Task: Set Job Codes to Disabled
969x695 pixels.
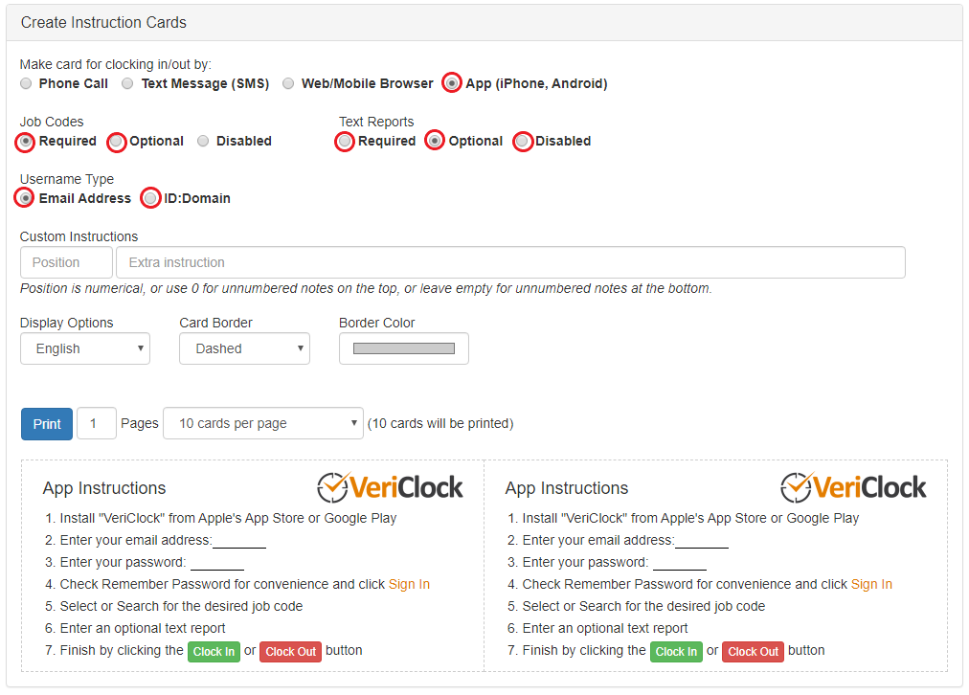Action: (x=202, y=141)
